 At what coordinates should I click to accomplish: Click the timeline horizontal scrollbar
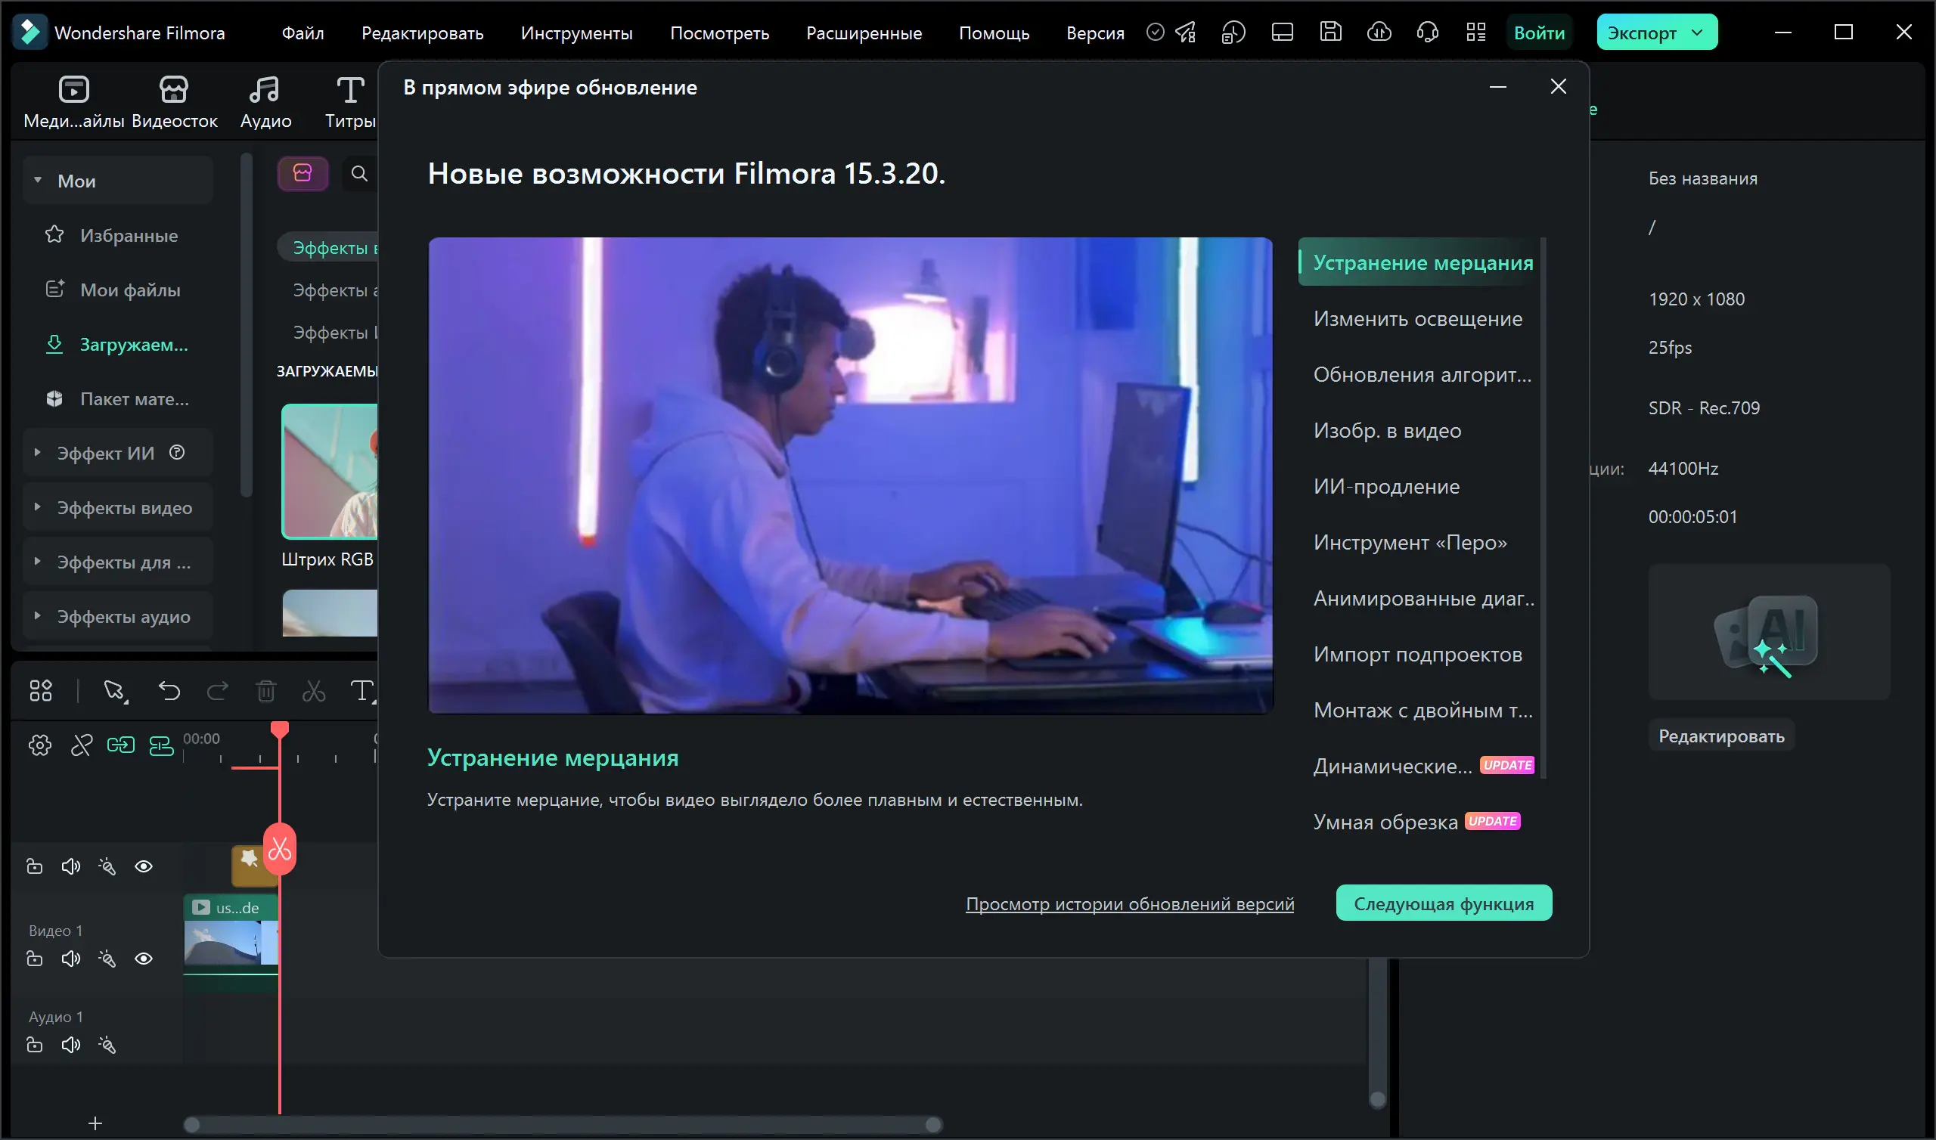[563, 1125]
